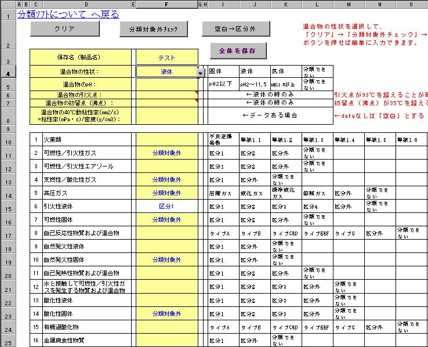Click タイプA in 自己反応性物質 row
This screenshot has height=347, width=428.
223,233
